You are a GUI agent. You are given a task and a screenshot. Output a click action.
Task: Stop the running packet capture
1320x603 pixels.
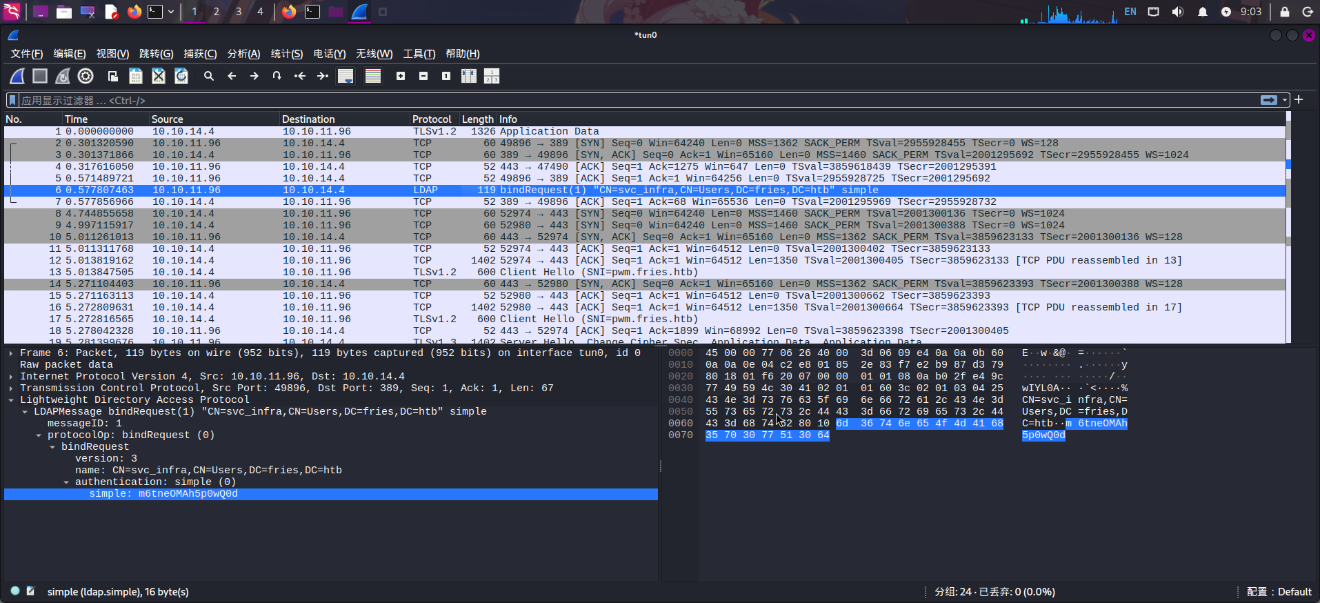click(40, 76)
